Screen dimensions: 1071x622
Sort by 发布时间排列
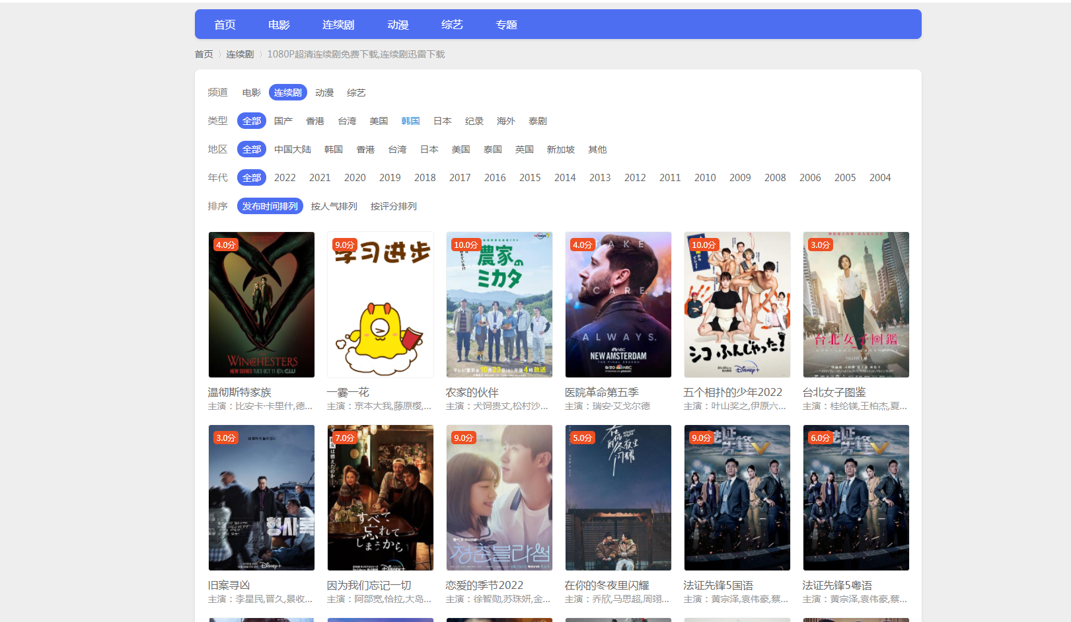pyautogui.click(x=270, y=206)
